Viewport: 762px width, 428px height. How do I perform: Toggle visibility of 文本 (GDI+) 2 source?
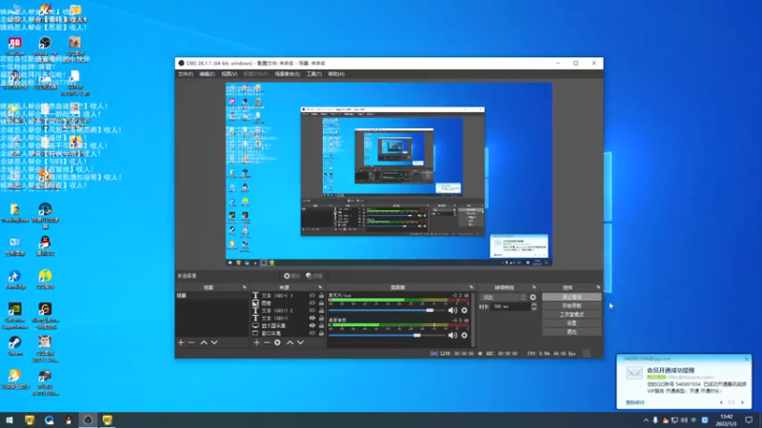(312, 311)
